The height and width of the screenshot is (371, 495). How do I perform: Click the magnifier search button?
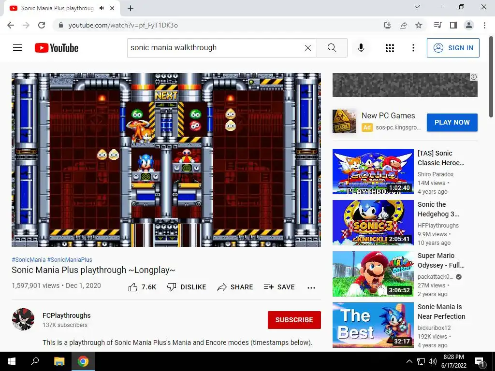click(x=332, y=48)
